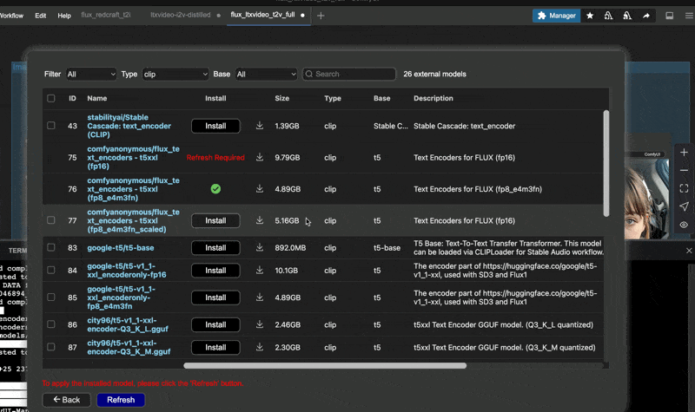Select the flux_ltxvideo_t2v_full tab
Image resolution: width=695 pixels, height=412 pixels.
[x=263, y=15]
